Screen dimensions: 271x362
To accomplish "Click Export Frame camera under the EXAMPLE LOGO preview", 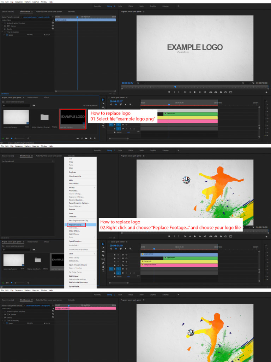I will [x=221, y=92].
